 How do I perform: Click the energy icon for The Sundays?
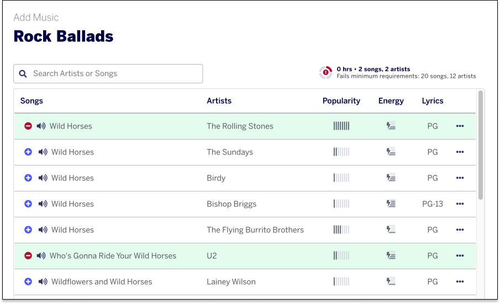(391, 152)
